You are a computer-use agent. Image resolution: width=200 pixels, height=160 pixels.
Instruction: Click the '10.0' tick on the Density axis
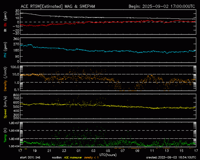tap(16, 74)
